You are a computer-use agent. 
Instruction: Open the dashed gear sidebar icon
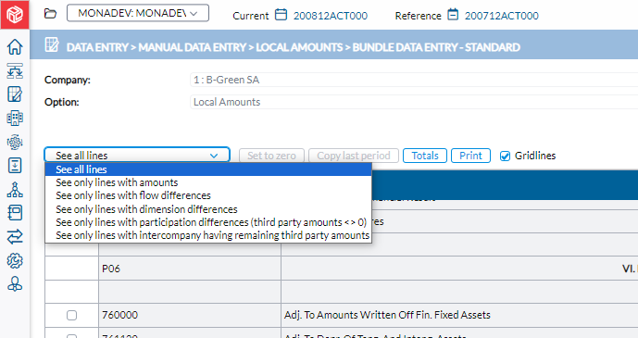pos(15,142)
